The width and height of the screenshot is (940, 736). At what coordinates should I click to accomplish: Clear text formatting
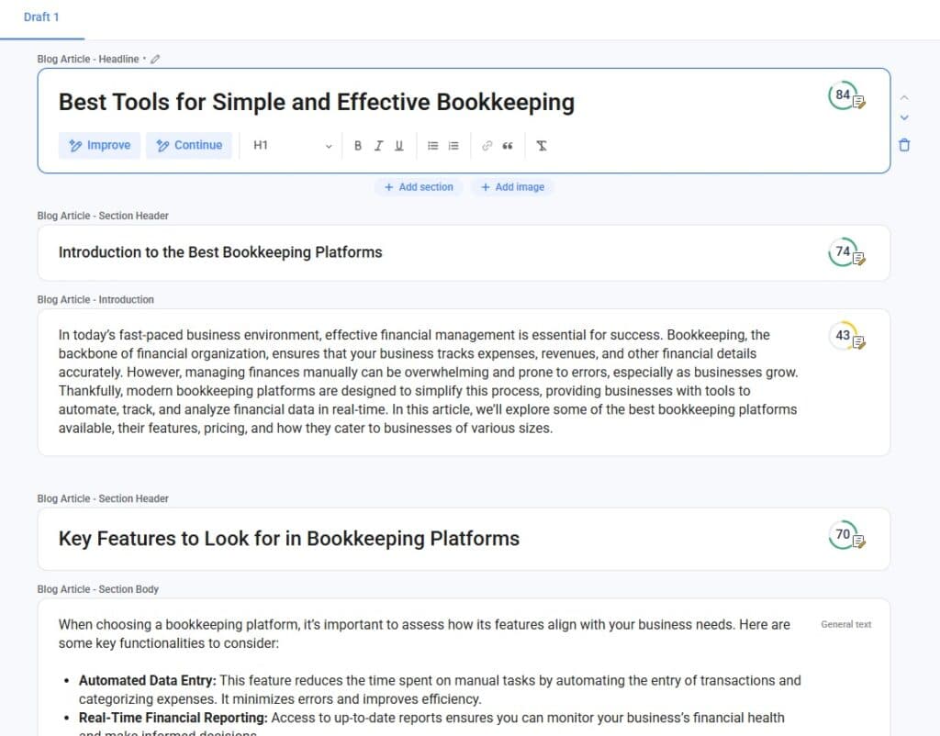[x=542, y=146]
